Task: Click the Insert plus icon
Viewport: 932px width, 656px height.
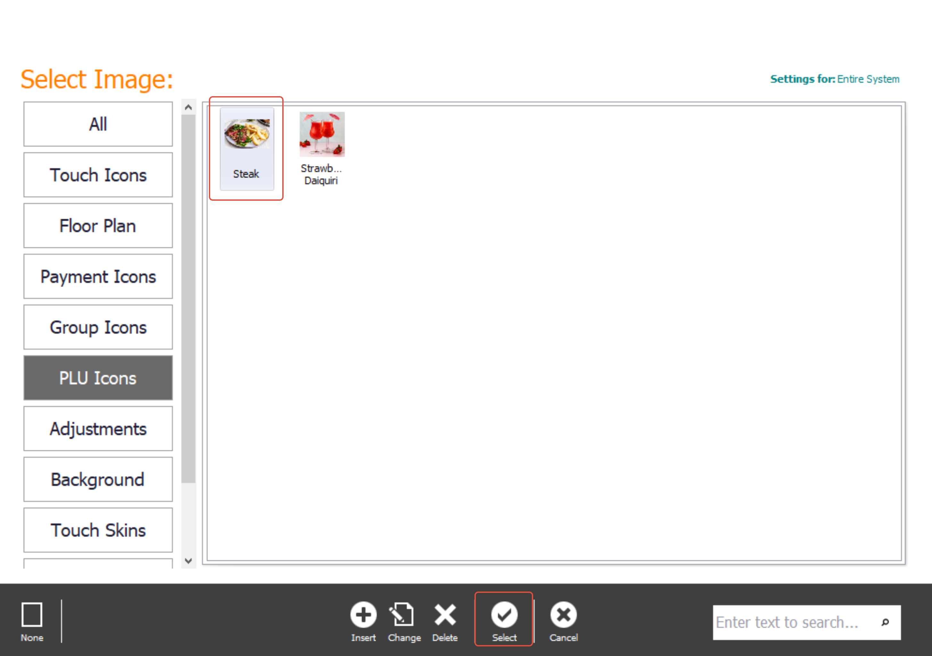Action: [363, 615]
